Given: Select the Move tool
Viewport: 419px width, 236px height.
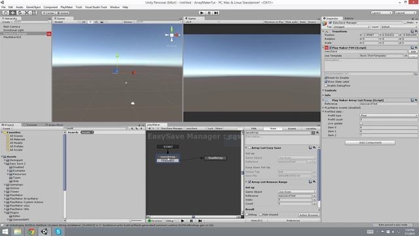Looking at the screenshot, I should tap(12, 13).
